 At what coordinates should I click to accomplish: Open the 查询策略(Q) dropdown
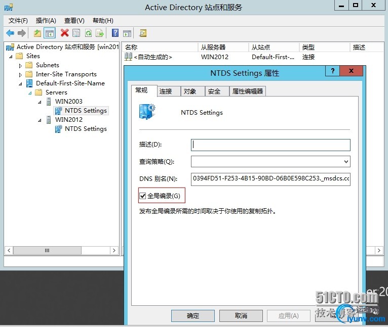[346, 162]
